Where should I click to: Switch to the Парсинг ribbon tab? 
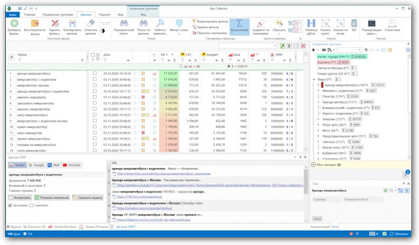coord(105,14)
